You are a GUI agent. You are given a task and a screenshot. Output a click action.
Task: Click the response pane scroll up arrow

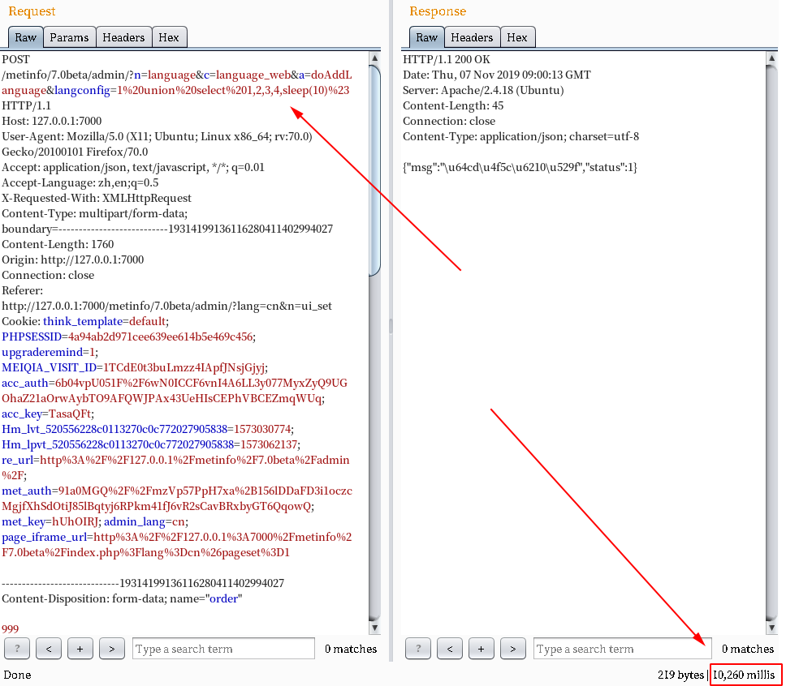coord(771,58)
